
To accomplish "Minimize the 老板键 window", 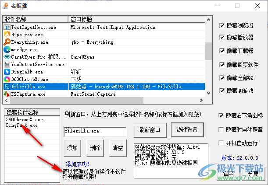I will pos(218,6).
